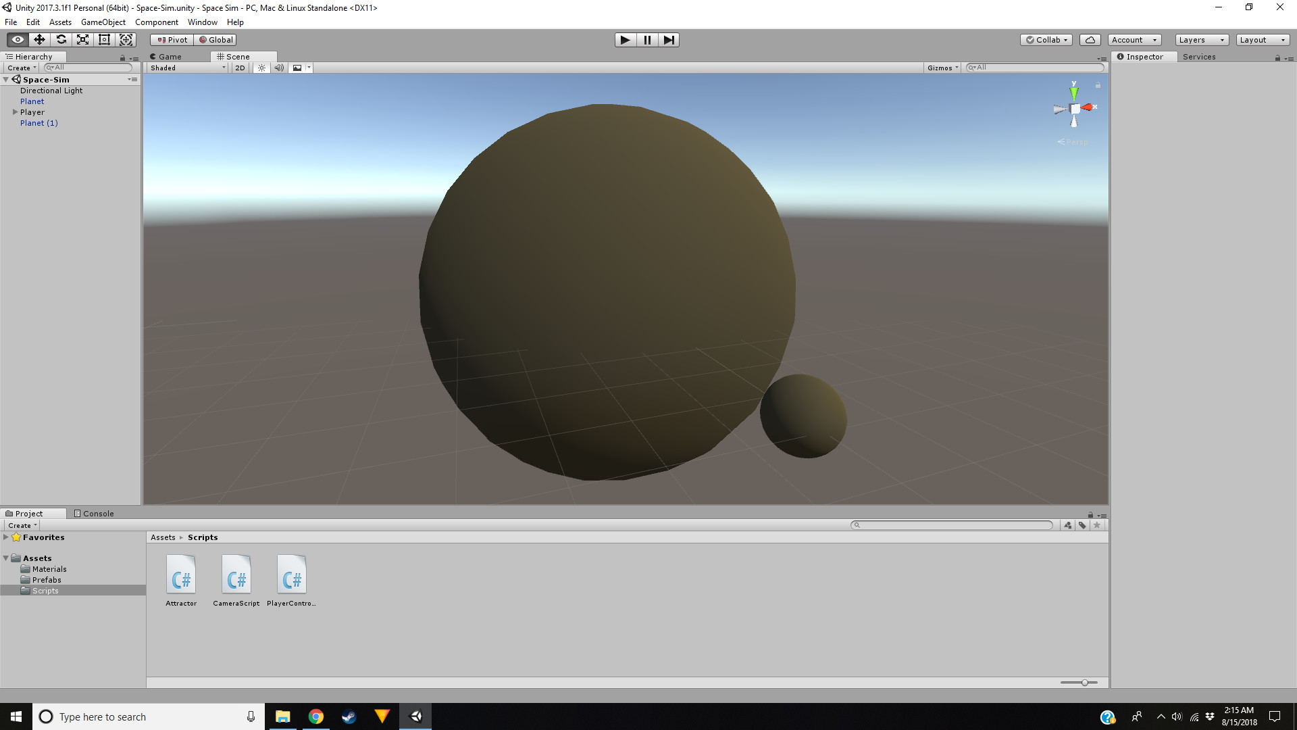Viewport: 1297px width, 730px height.
Task: Toggle Pivot handle position button
Action: (172, 40)
